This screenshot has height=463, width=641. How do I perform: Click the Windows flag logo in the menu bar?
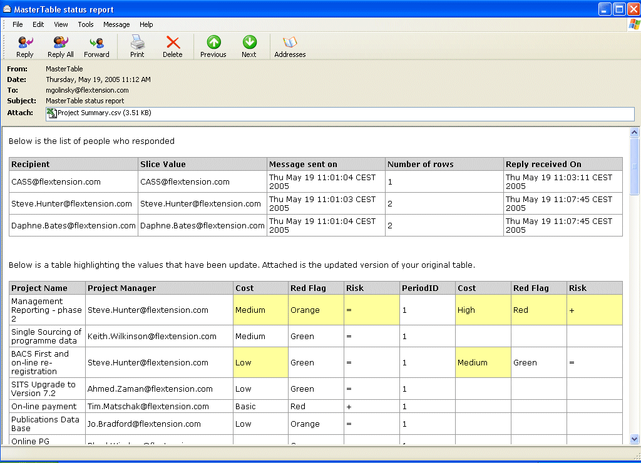point(634,24)
